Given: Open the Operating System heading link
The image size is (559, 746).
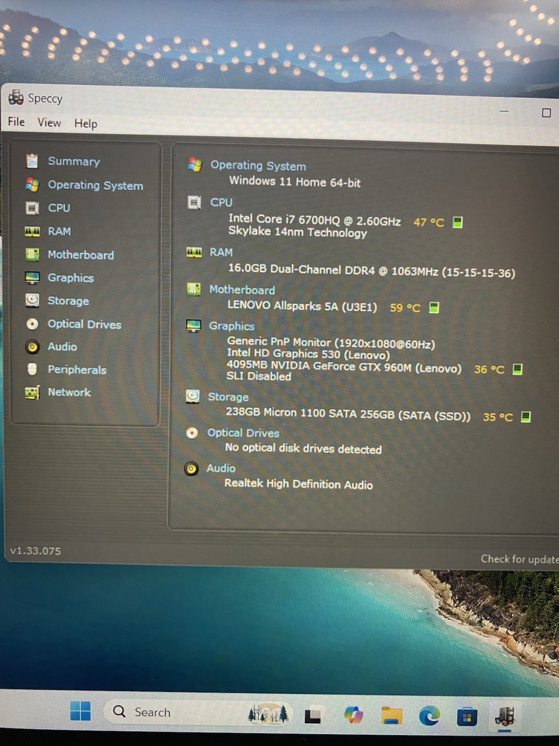Looking at the screenshot, I should coord(259,166).
